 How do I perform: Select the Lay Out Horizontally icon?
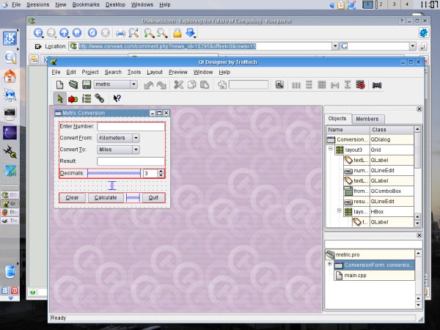point(296,85)
